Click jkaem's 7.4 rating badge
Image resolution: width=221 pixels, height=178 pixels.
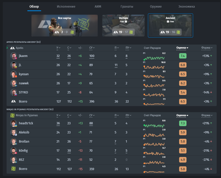coord(183,56)
